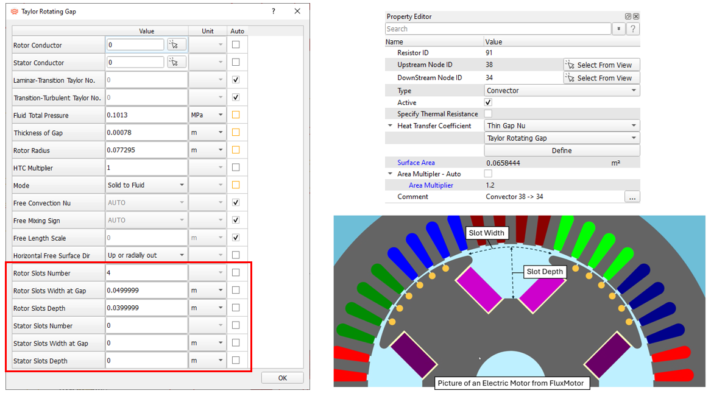Open the Mode dropdown showing Solid to Fluid
This screenshot has height=396, width=711.
point(146,185)
